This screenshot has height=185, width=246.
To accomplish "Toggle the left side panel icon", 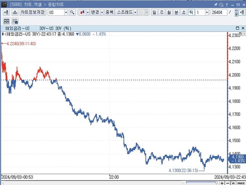I will point(6,12).
